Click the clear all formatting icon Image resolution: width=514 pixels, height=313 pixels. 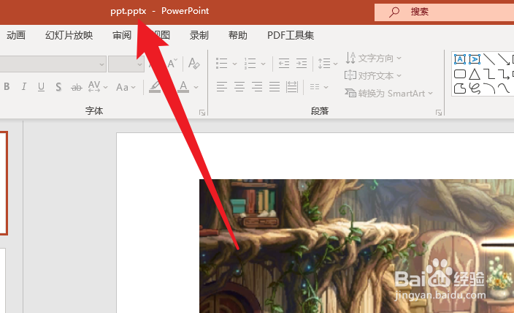click(193, 63)
